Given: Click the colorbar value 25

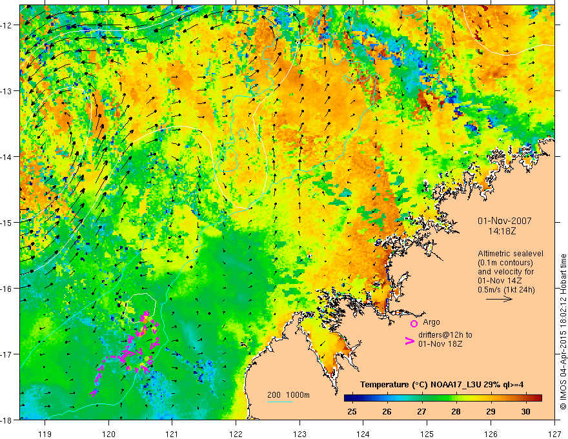Looking at the screenshot, I should tap(352, 411).
